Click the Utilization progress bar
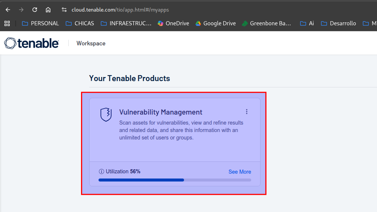377x212 pixels. point(175,180)
